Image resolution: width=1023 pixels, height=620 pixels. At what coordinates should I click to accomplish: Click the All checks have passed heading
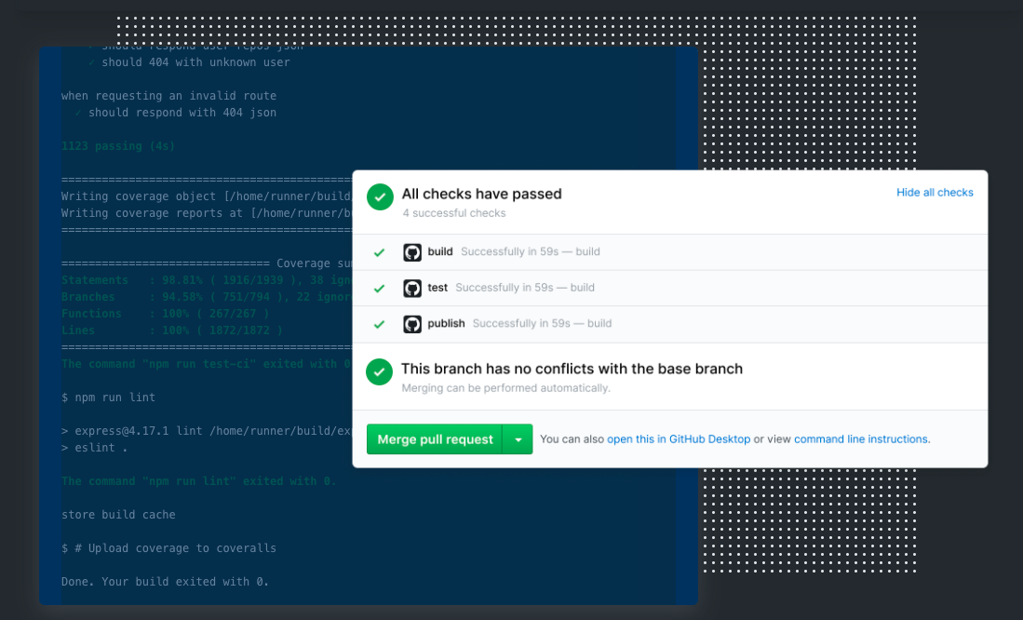click(x=481, y=195)
